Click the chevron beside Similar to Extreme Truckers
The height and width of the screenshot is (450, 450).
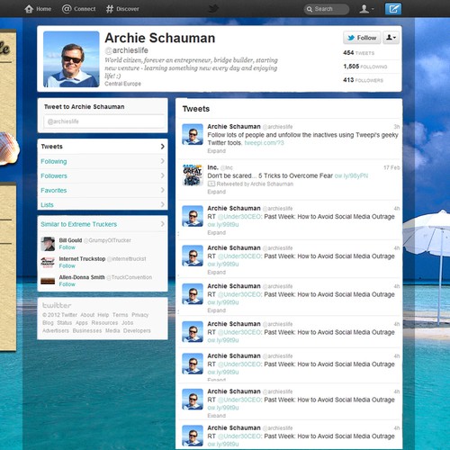(x=162, y=224)
